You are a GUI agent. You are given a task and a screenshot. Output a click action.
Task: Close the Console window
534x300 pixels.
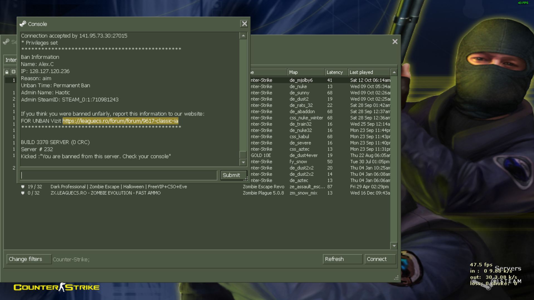pos(244,24)
